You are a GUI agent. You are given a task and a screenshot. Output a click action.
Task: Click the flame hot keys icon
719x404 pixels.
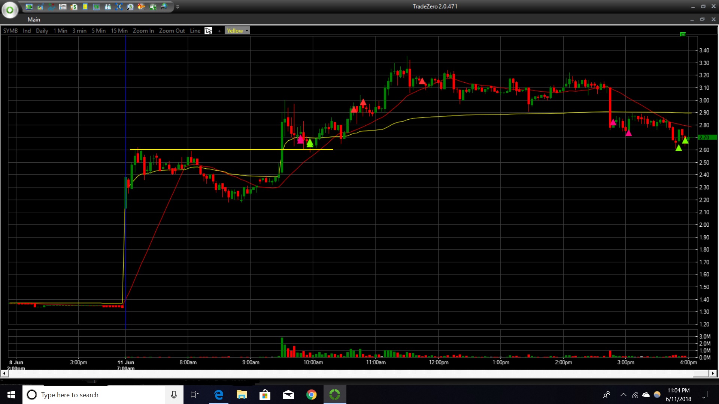tap(141, 7)
